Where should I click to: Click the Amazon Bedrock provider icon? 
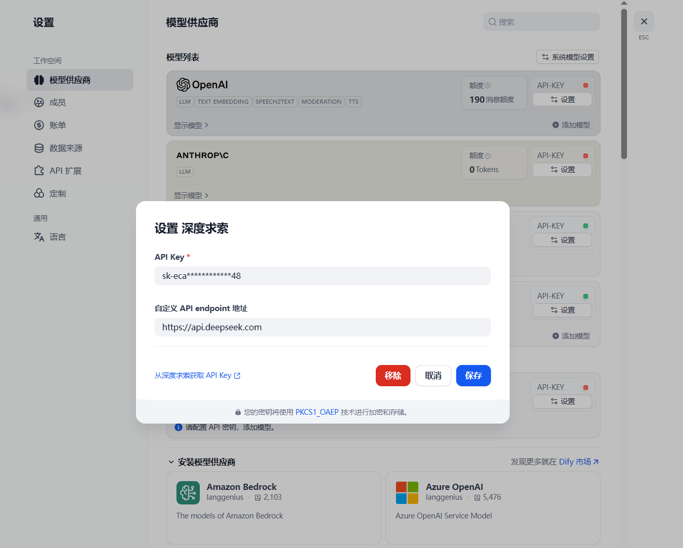[x=188, y=493]
